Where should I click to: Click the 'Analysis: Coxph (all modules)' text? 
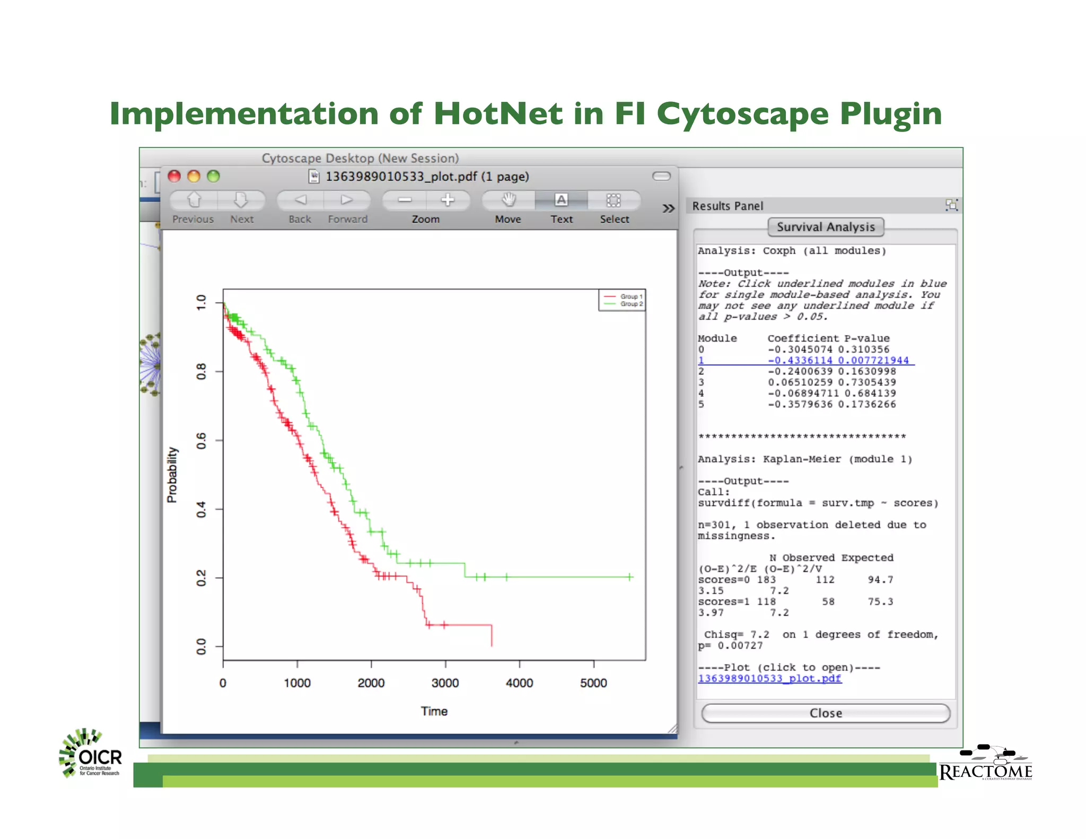coord(792,251)
